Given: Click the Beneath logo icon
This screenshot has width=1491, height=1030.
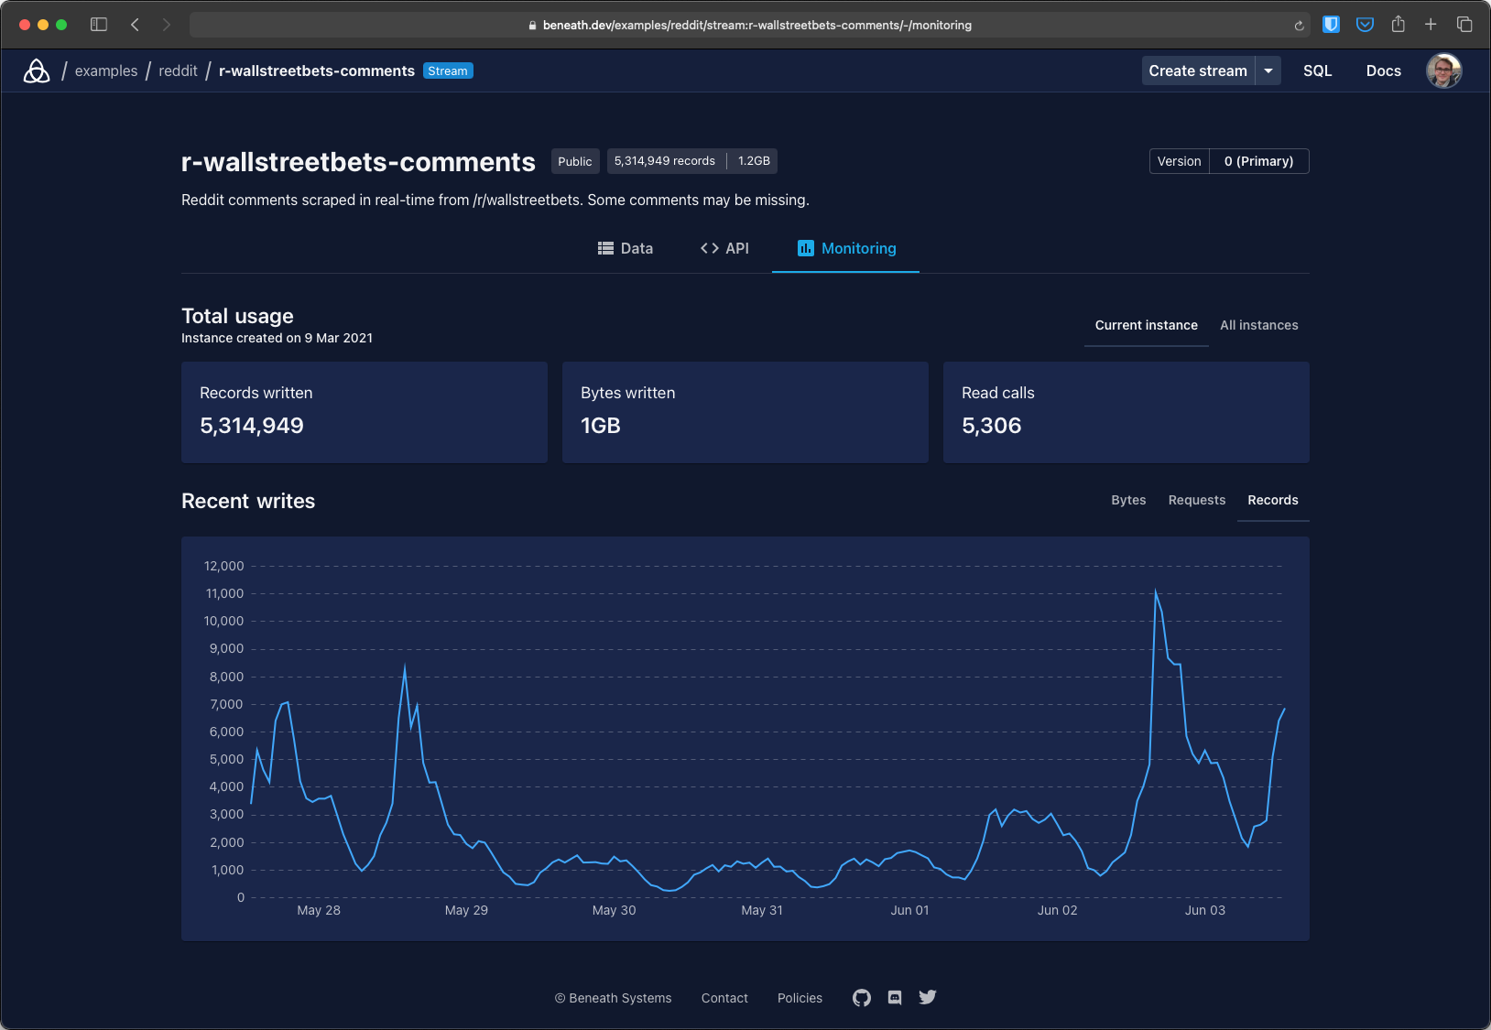Looking at the screenshot, I should point(37,70).
